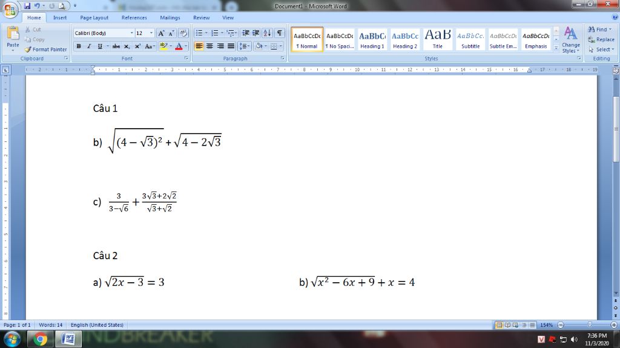The image size is (620, 348).
Task: Open the Mailings tab
Action: (x=170, y=18)
